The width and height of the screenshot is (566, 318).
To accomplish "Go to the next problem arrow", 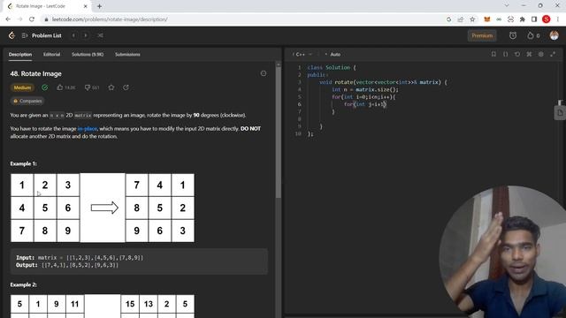I will click(x=86, y=35).
